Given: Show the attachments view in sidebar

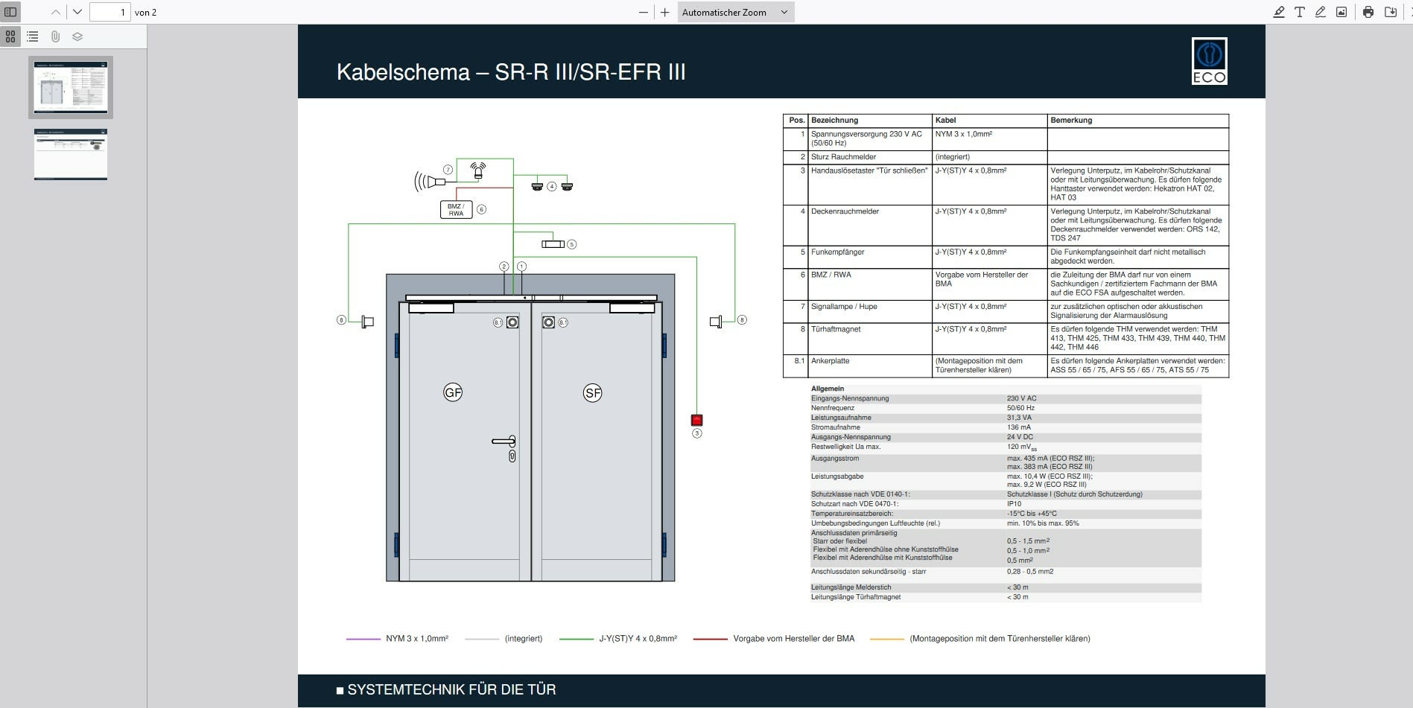Looking at the screenshot, I should coord(55,36).
